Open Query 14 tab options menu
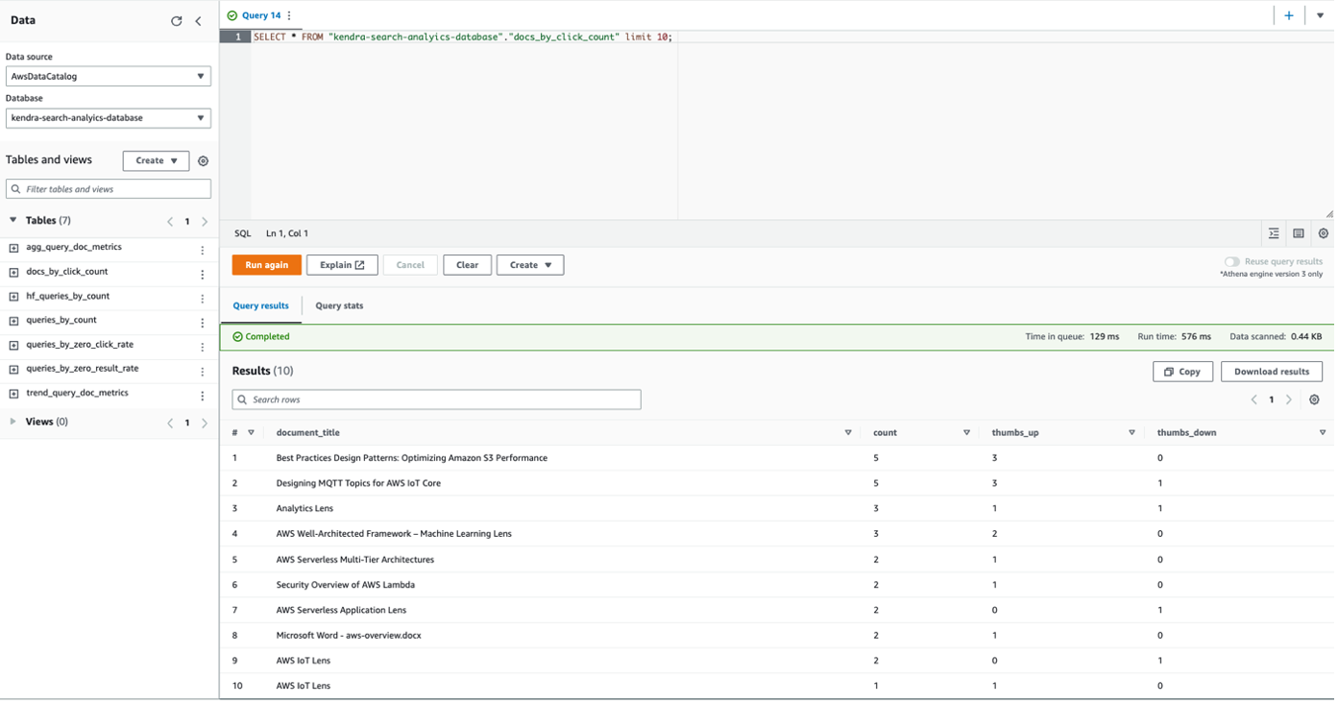Viewport: 1338px width, 704px height. pyautogui.click(x=289, y=15)
